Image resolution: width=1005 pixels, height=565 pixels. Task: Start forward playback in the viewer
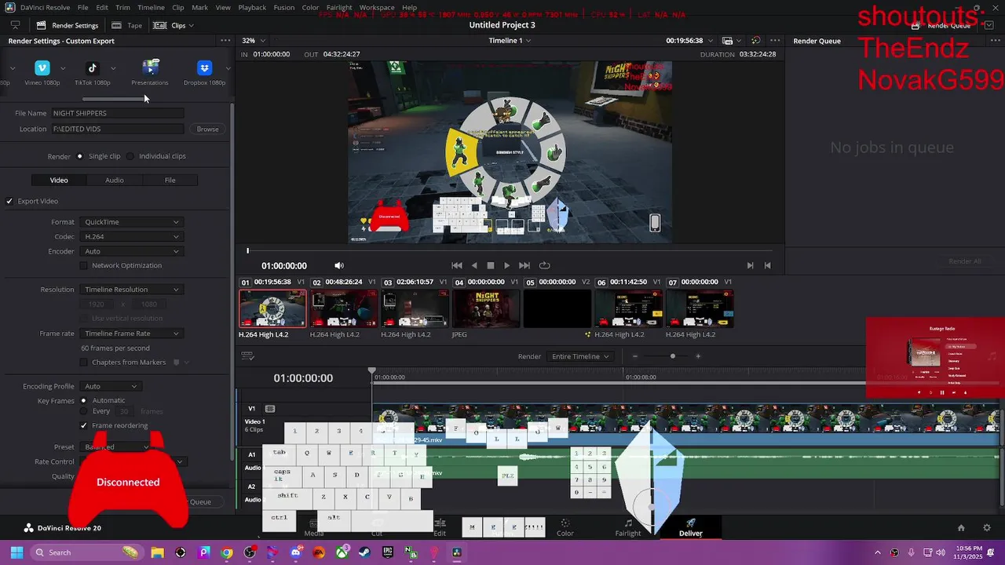[x=506, y=265]
